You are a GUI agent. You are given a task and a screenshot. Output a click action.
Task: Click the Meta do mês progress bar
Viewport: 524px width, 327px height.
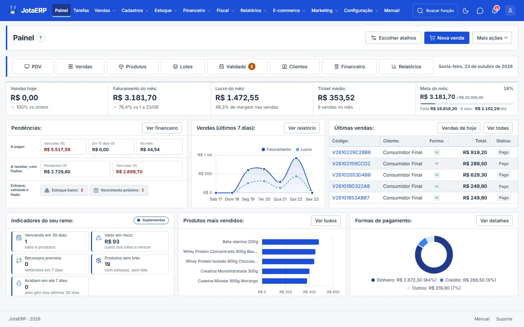[467, 104]
